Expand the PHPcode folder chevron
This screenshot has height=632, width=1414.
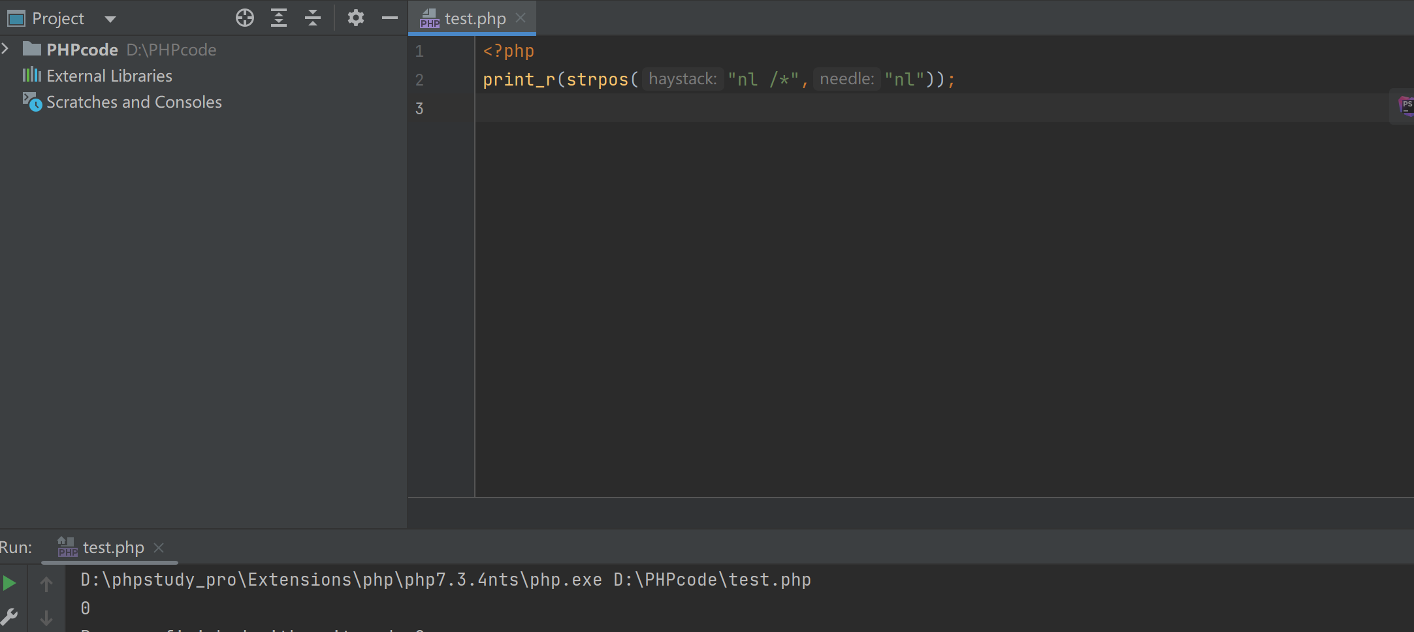(x=6, y=49)
